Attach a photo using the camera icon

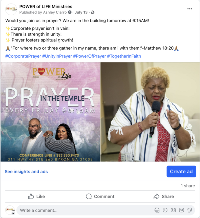[x=173, y=210]
